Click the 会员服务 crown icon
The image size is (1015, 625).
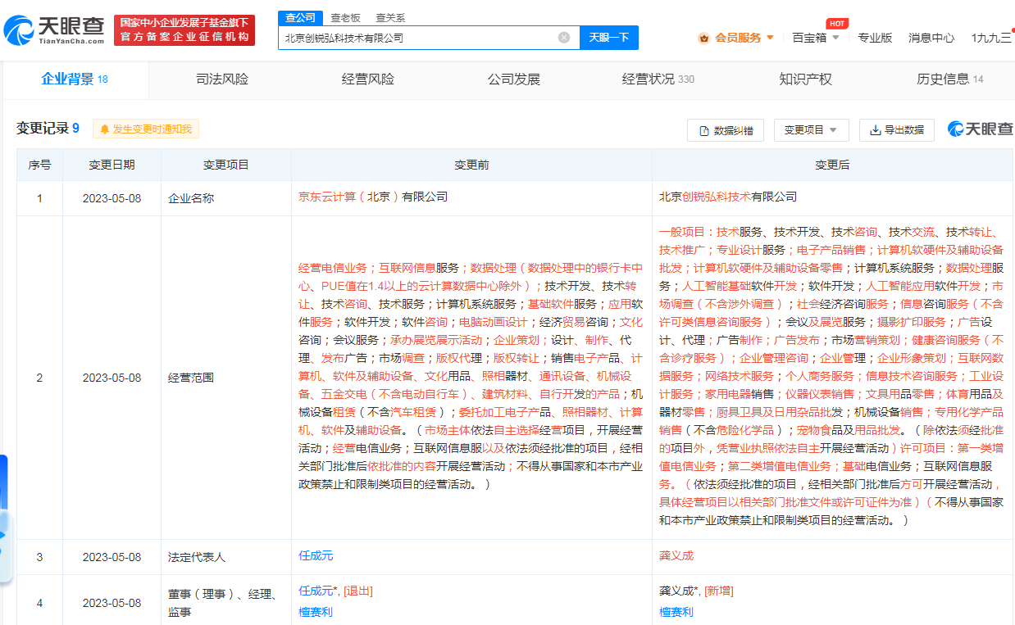(x=703, y=38)
